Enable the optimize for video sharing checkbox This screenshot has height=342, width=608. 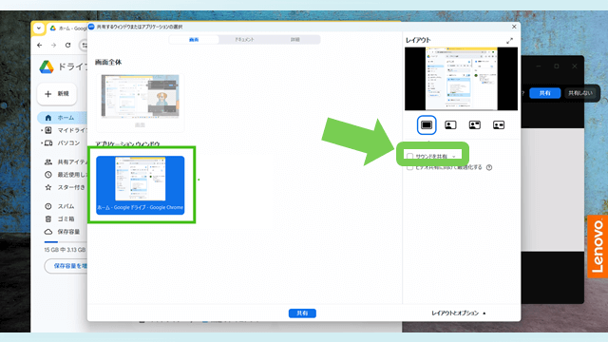pyautogui.click(x=409, y=167)
